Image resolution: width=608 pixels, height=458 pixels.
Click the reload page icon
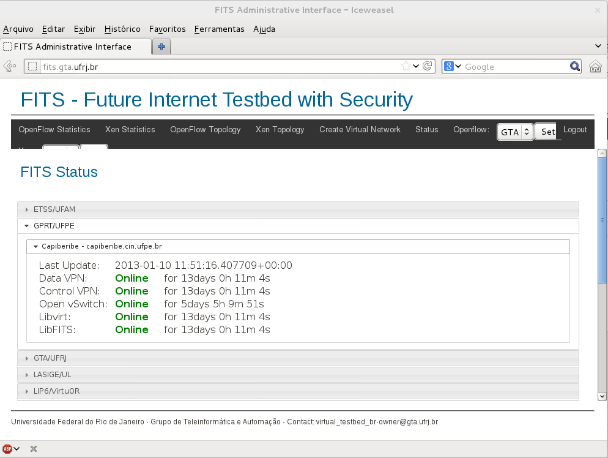(428, 67)
